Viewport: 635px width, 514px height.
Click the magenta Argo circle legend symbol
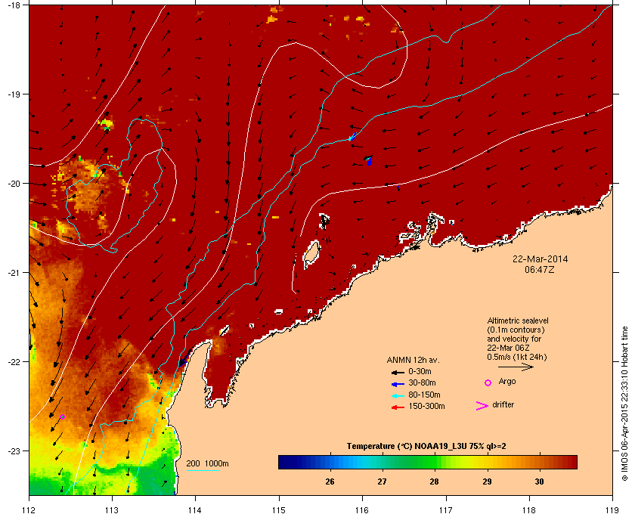(488, 382)
